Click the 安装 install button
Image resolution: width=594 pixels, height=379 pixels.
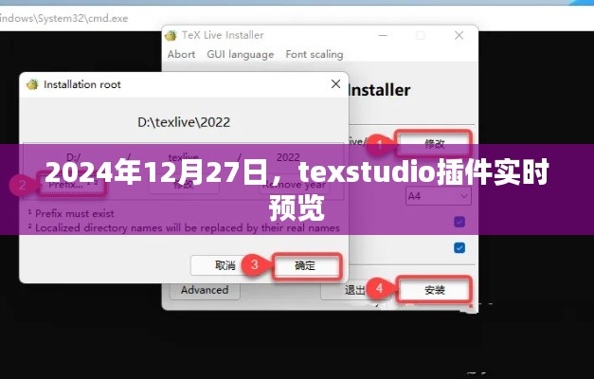point(434,290)
